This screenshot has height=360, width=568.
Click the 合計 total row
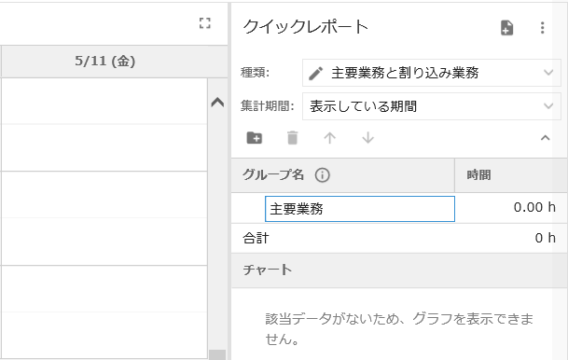coord(399,238)
